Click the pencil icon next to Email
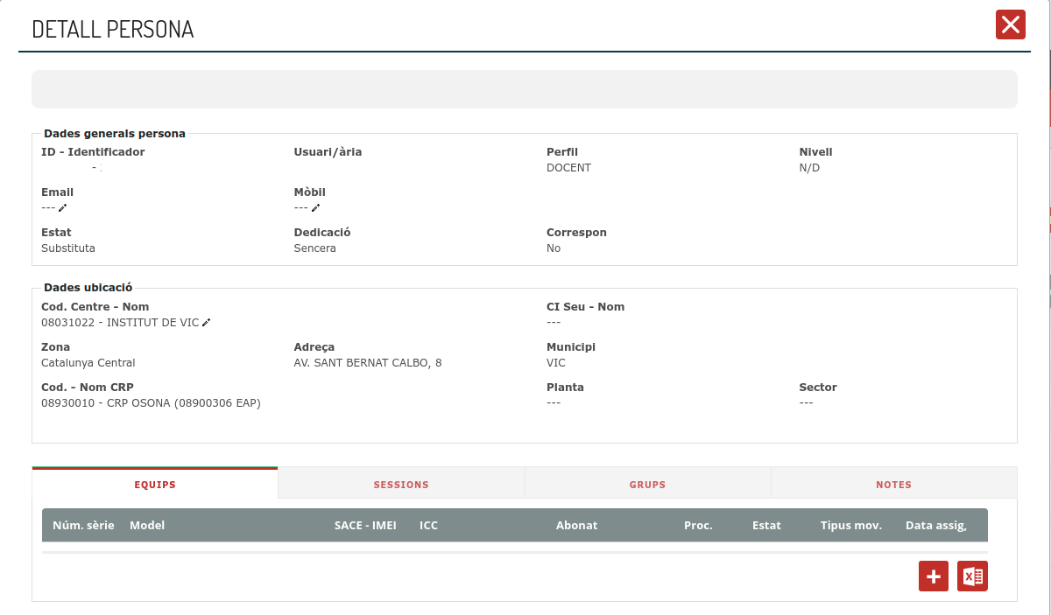 (x=62, y=208)
